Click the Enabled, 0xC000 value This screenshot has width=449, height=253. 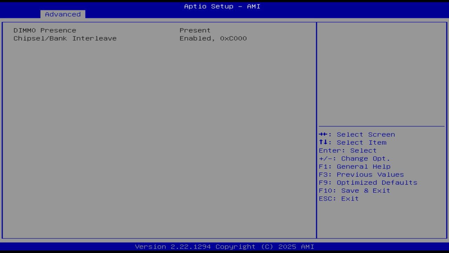tap(213, 38)
